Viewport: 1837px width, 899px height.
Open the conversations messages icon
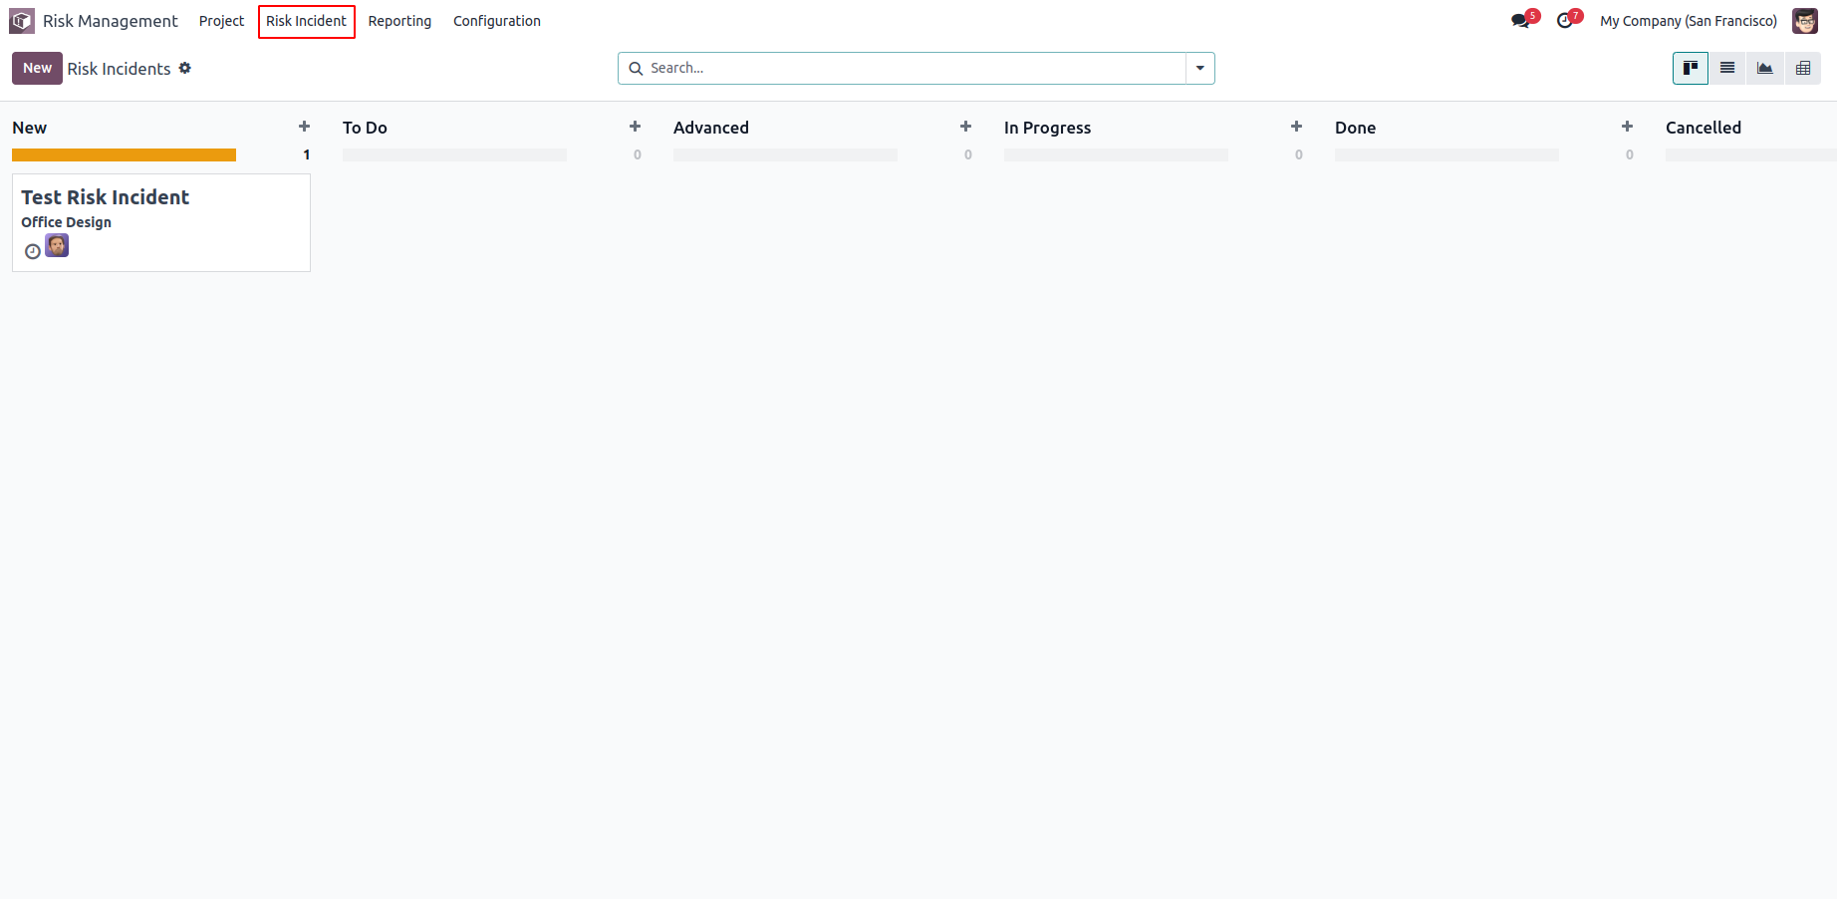(x=1520, y=21)
